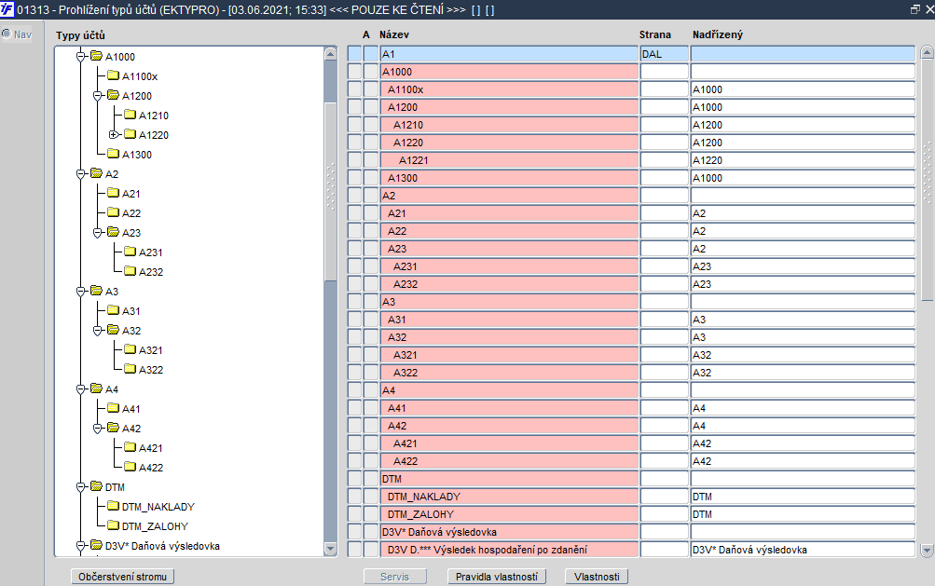Viewport: 935px width, 586px height.
Task: Click the tree scrollbar up arrow
Action: pos(331,54)
